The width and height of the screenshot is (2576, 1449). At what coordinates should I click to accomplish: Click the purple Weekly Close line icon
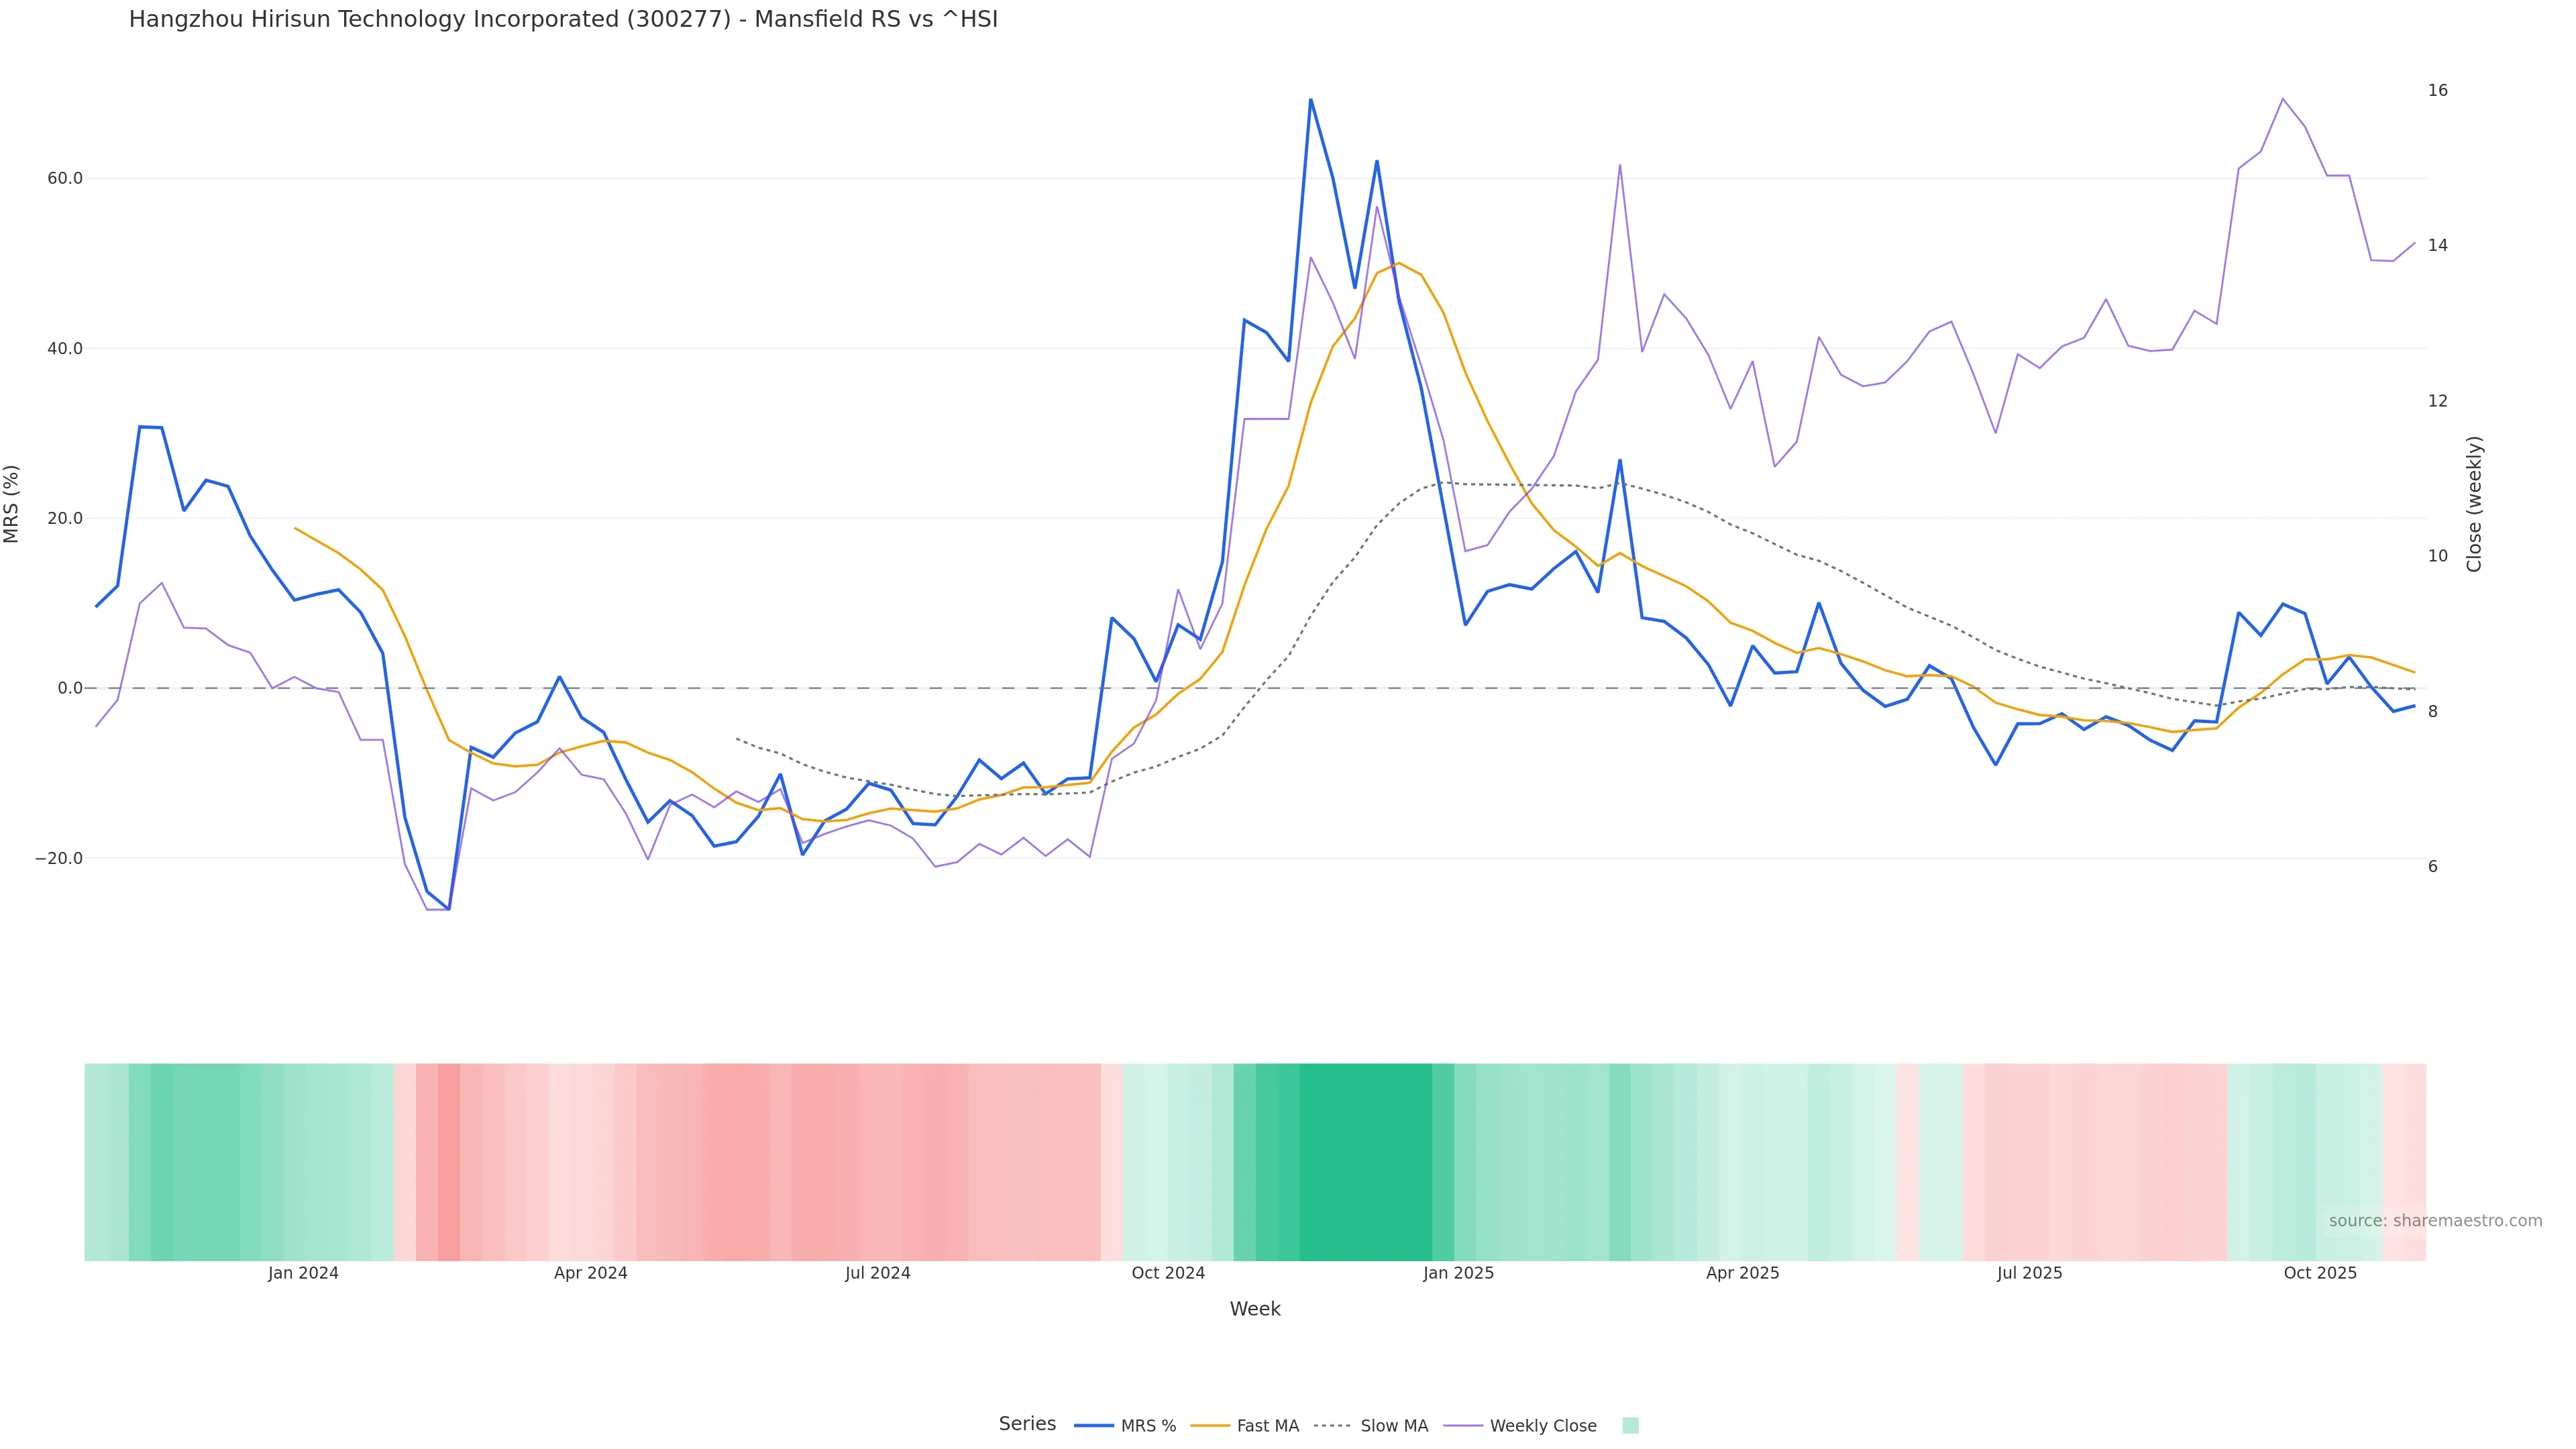coord(1463,1426)
